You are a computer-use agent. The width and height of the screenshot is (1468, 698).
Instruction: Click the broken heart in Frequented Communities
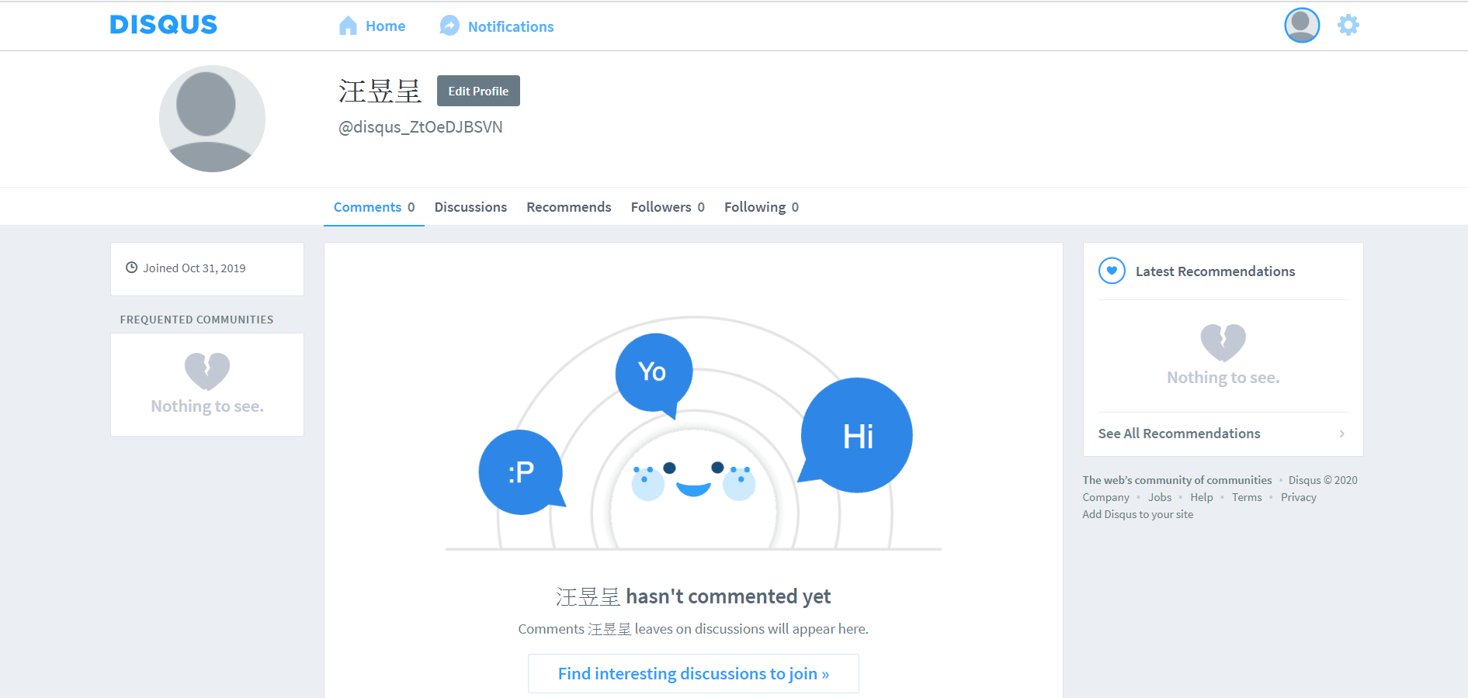(x=207, y=371)
